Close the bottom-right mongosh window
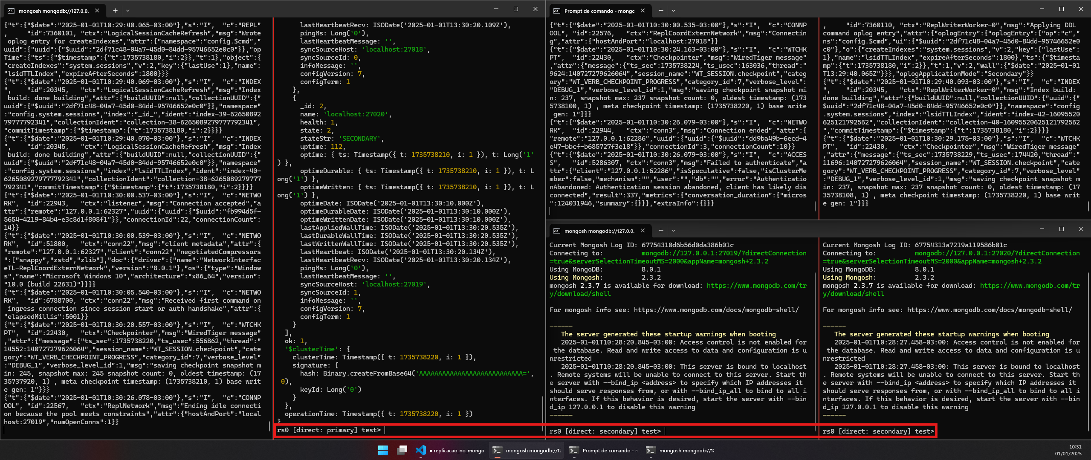This screenshot has width=1091, height=460. click(x=1081, y=229)
